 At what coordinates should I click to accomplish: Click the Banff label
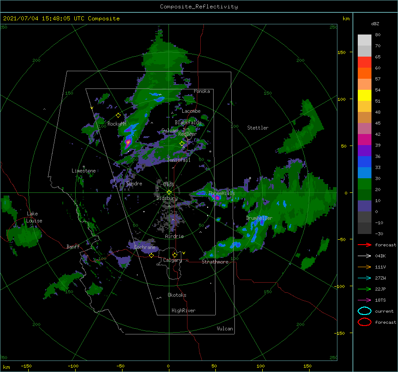[x=73, y=246]
